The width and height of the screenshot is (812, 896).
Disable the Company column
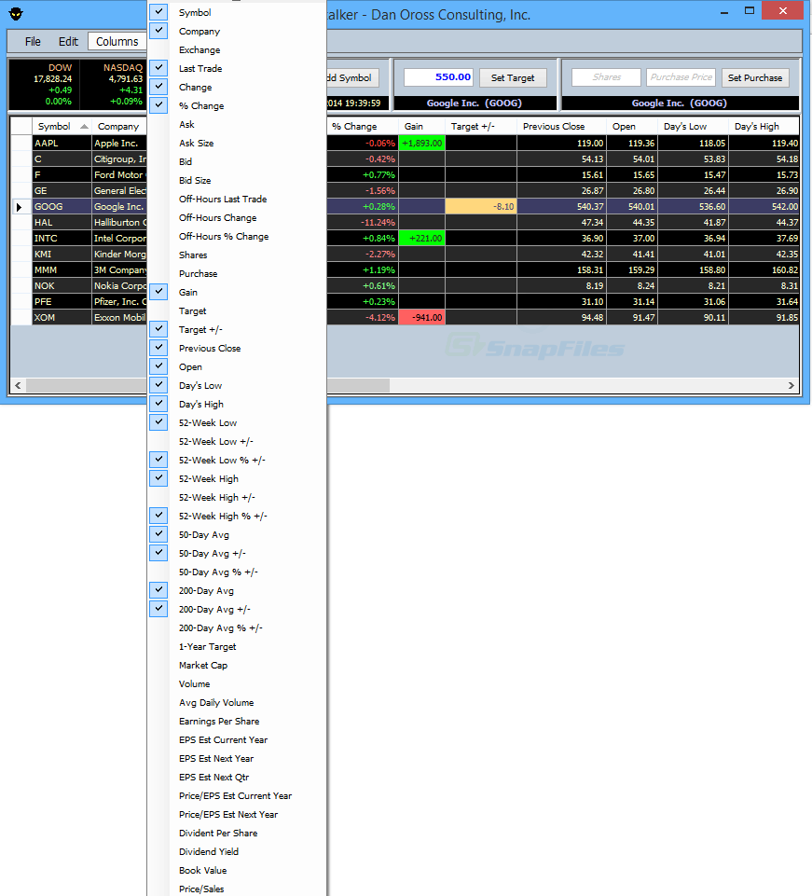coord(158,30)
